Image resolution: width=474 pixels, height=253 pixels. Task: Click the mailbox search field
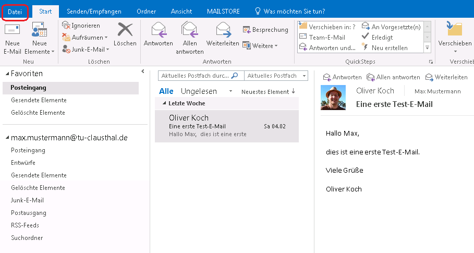pos(195,76)
